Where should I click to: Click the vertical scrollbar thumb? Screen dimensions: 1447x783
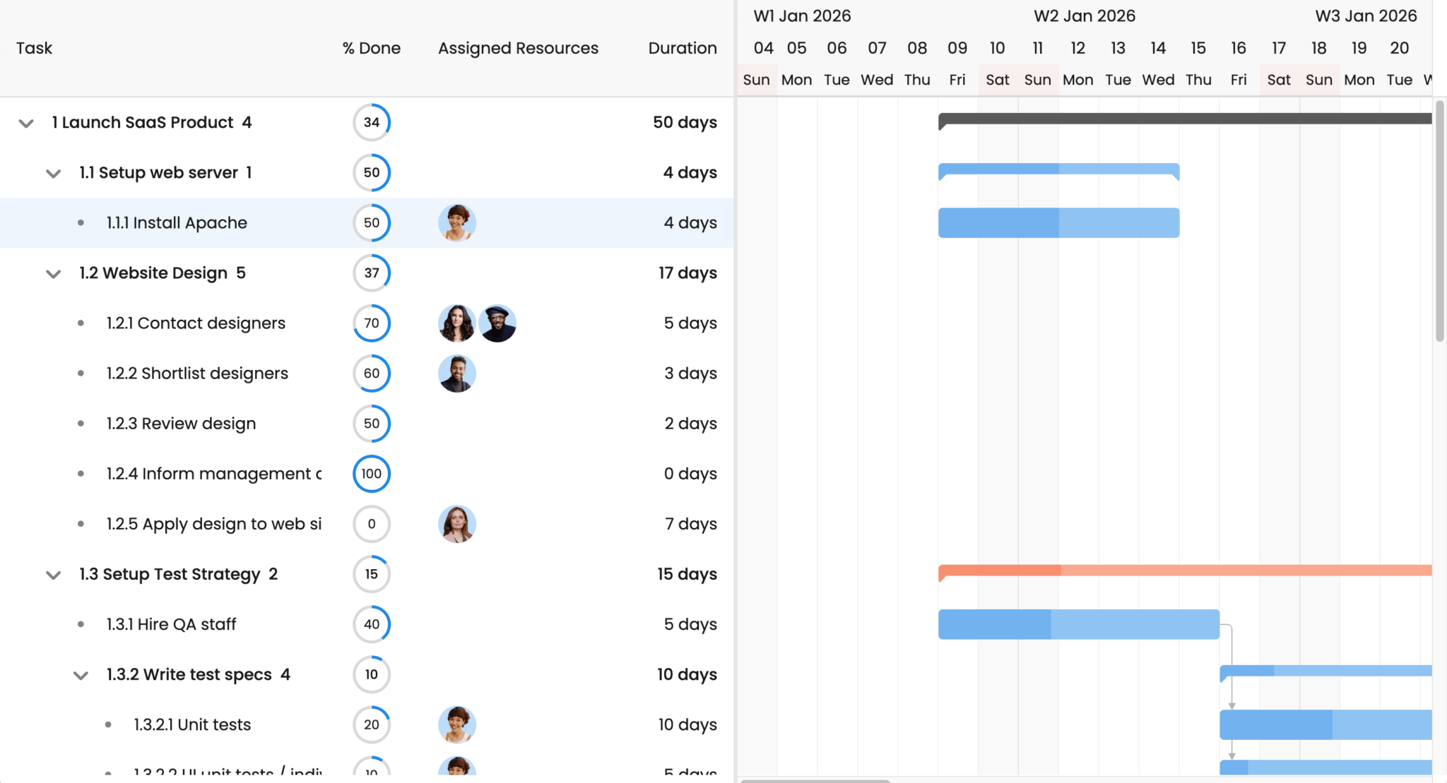pos(1439,220)
